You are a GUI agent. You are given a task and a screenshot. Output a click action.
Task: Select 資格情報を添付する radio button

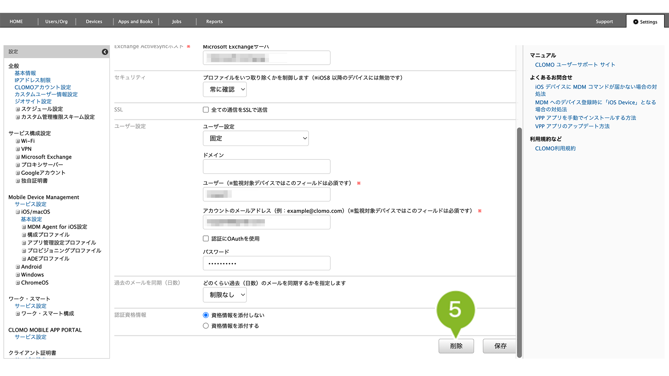click(x=206, y=326)
